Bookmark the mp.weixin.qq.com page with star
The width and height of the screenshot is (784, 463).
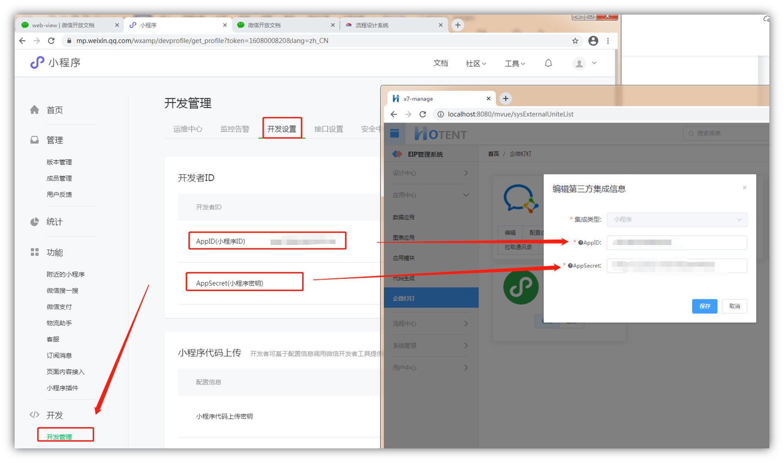click(x=575, y=41)
